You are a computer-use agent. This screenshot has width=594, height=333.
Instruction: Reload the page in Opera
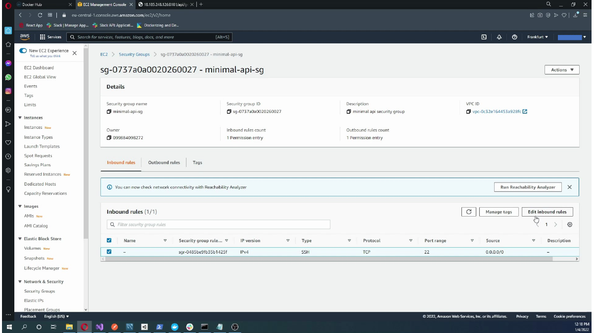pyautogui.click(x=40, y=15)
